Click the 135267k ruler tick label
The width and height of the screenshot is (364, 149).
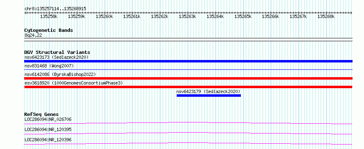[298, 16]
